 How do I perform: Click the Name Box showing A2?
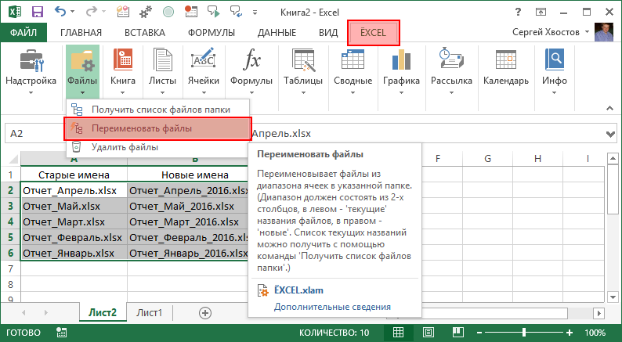[x=35, y=134]
